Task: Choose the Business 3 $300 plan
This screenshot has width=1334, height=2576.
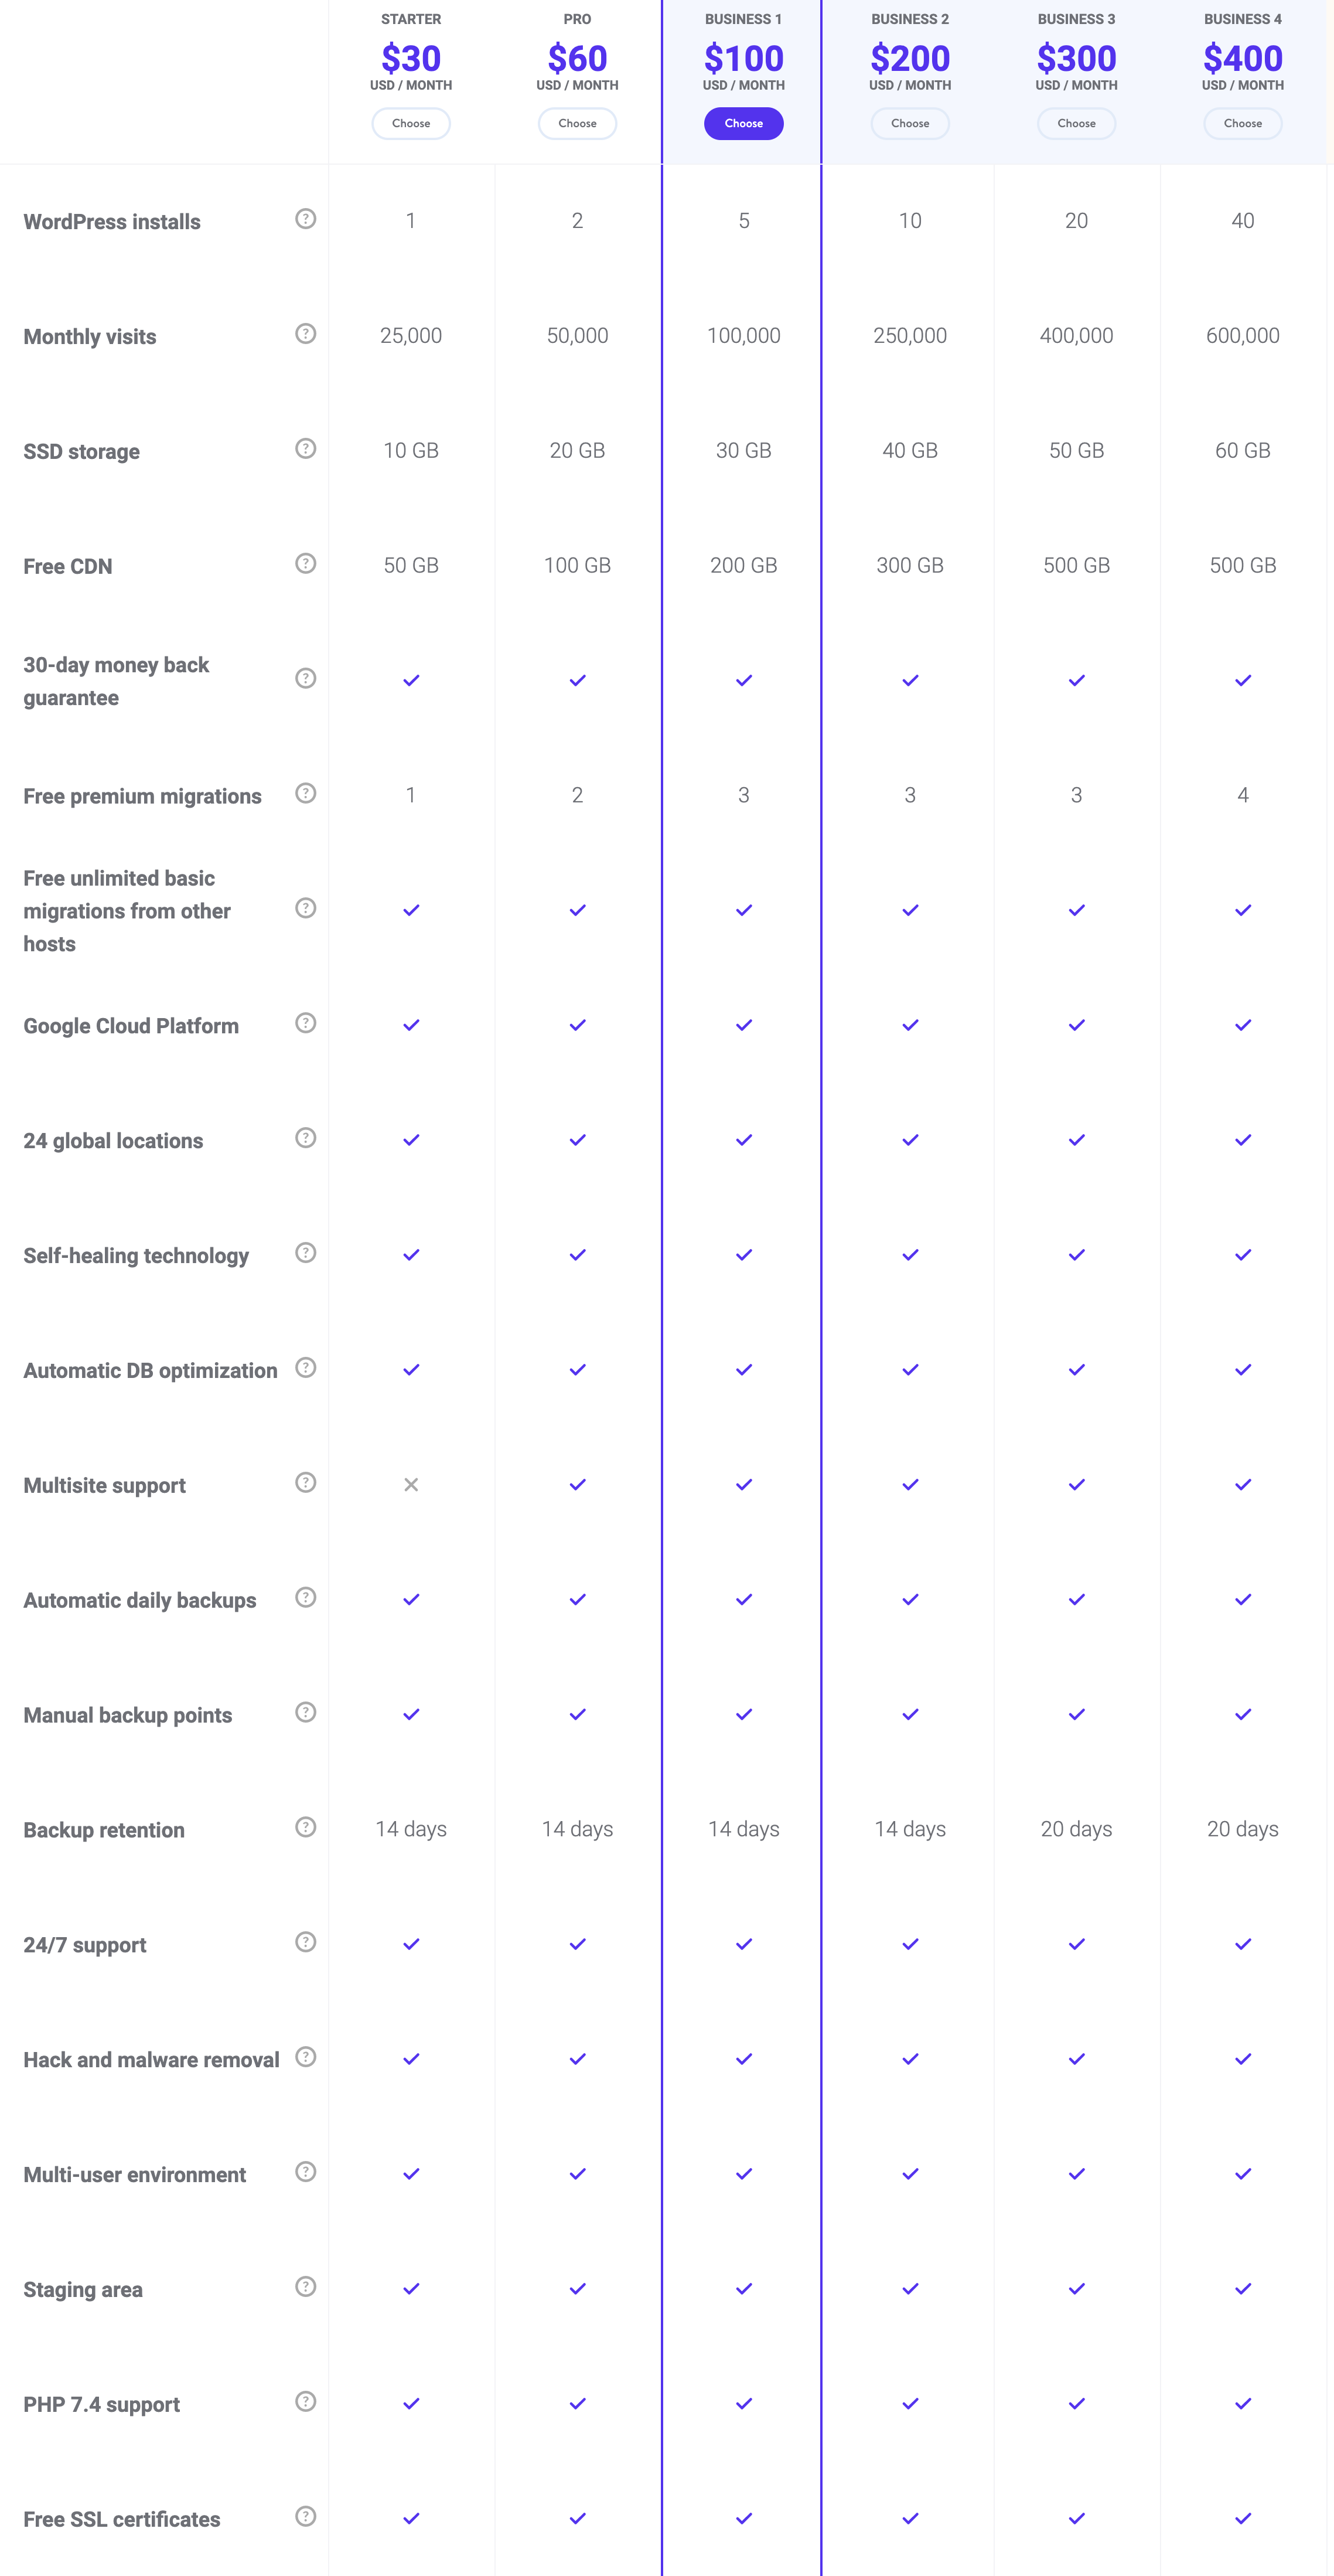Action: coord(1076,124)
